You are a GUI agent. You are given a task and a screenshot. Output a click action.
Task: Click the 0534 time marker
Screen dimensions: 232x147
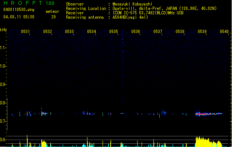click(x=91, y=31)
